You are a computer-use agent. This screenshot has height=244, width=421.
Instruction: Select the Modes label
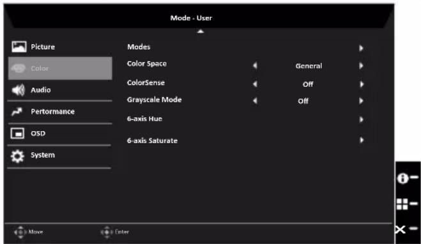[x=139, y=47]
